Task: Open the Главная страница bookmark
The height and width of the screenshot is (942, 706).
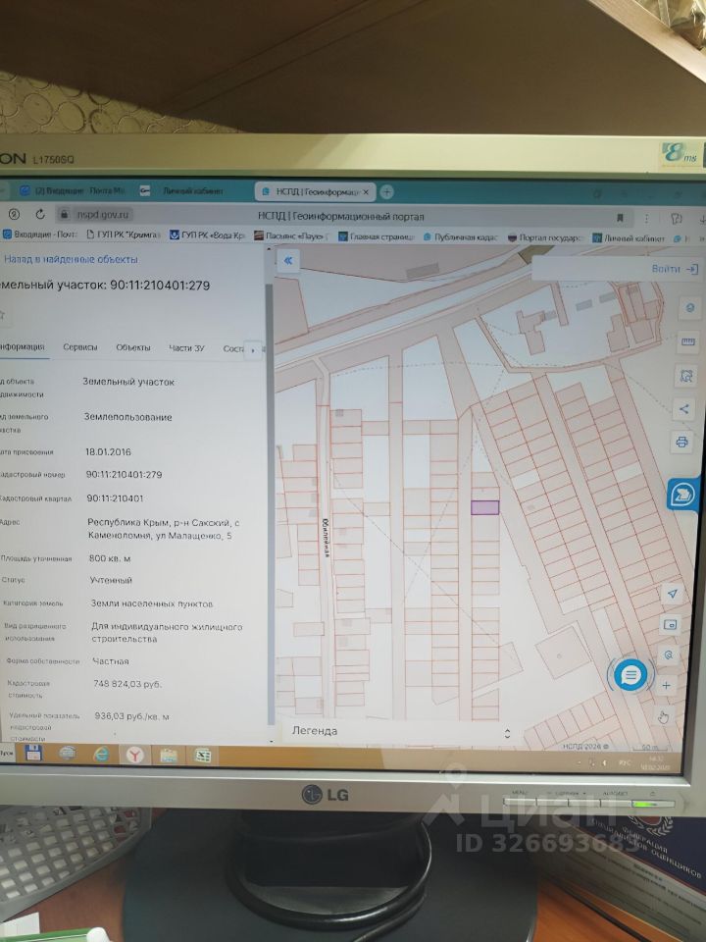Action: coord(377,237)
